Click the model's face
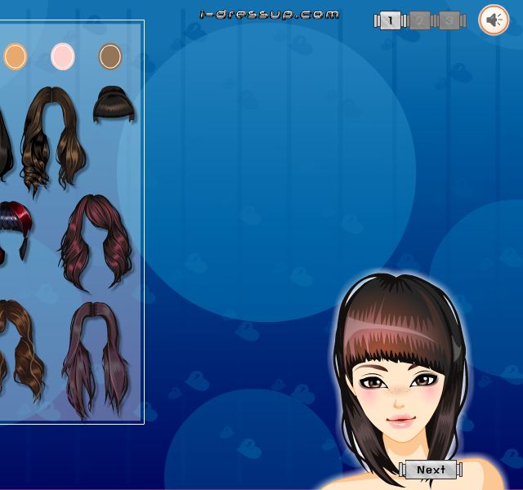The width and height of the screenshot is (523, 490). pyautogui.click(x=399, y=399)
